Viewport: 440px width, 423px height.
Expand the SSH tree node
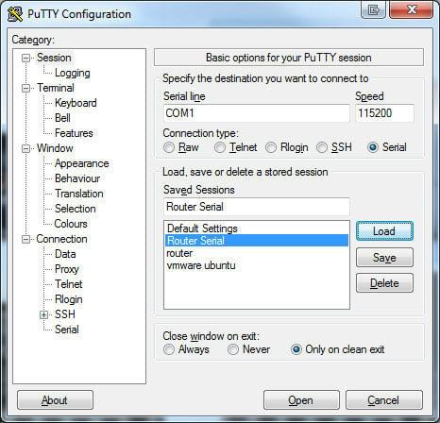pos(43,314)
